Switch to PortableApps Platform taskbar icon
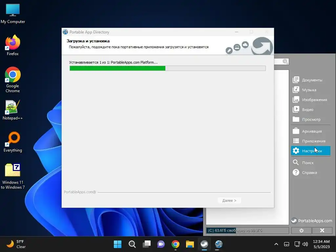Viewport: 336px width, 252px height. (204, 244)
